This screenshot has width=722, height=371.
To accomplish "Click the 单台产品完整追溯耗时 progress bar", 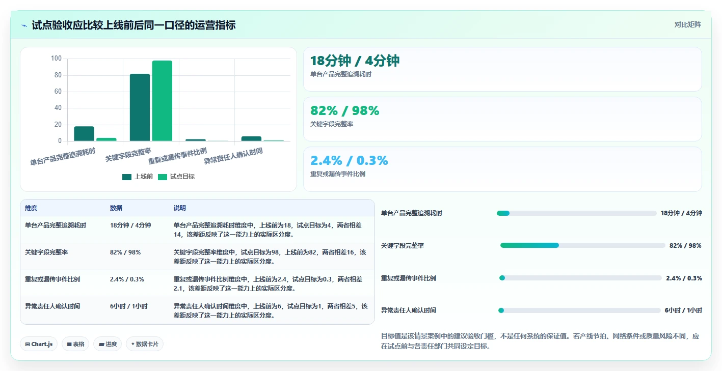I will (x=576, y=213).
